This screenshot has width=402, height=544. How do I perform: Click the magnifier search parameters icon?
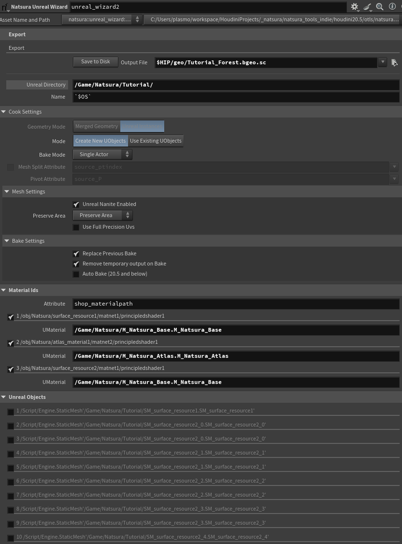(x=380, y=7)
